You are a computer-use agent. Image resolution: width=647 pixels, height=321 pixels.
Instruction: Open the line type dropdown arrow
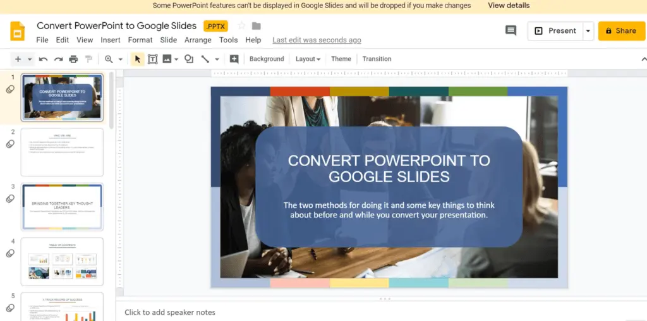coord(217,59)
